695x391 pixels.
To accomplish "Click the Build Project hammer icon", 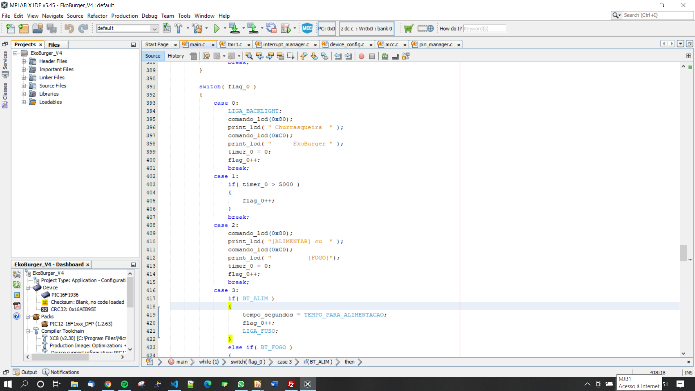I will [x=178, y=28].
